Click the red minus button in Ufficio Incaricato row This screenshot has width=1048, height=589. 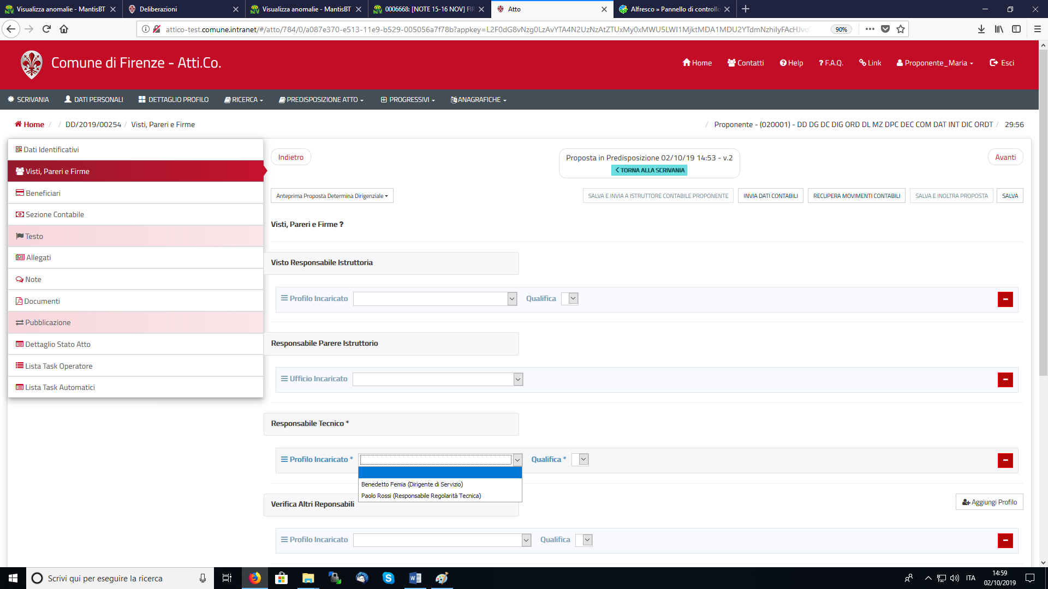click(1005, 380)
